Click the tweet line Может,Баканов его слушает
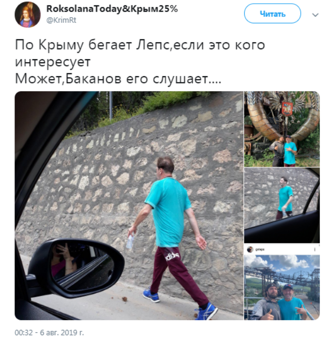Viewport: 329px width, 339px height. (x=118, y=79)
